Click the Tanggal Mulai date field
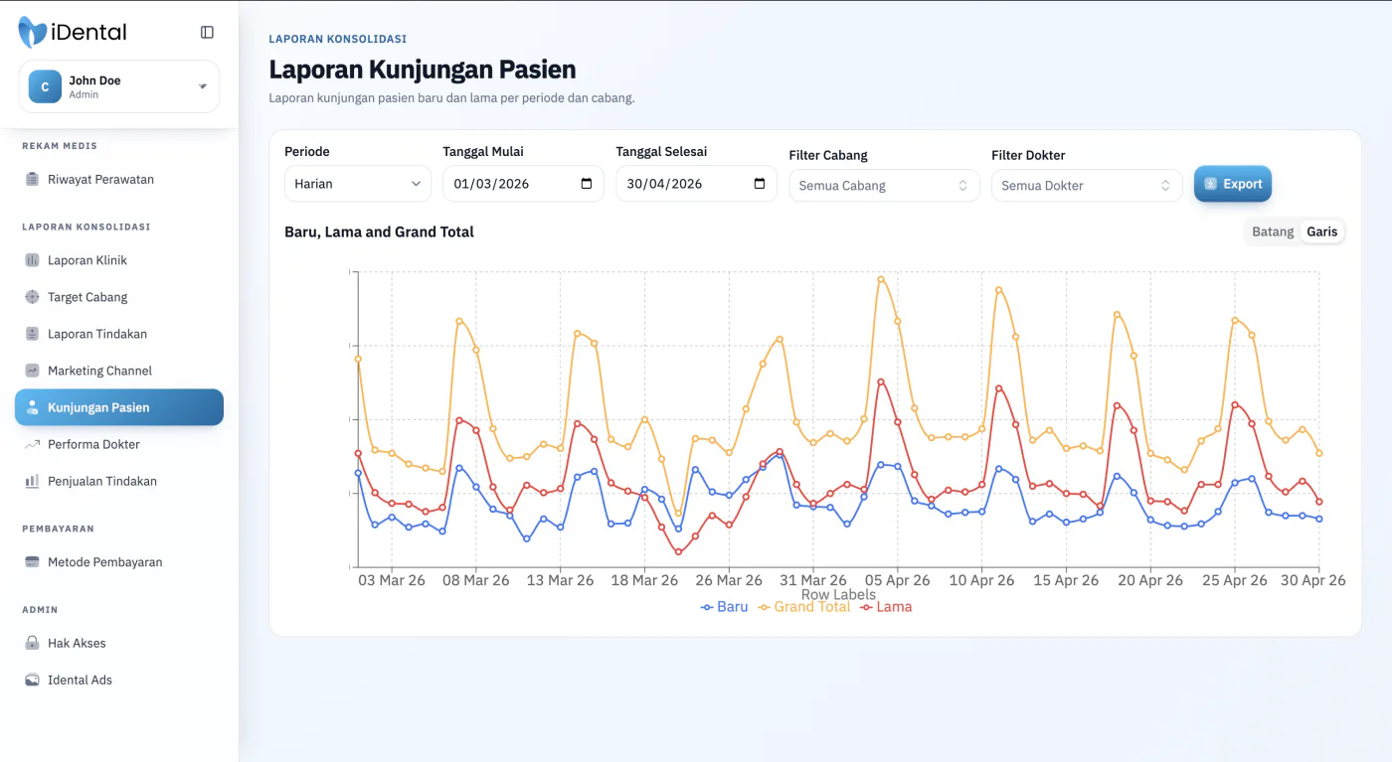Screen dimensions: 1392x762 pyautogui.click(x=523, y=184)
